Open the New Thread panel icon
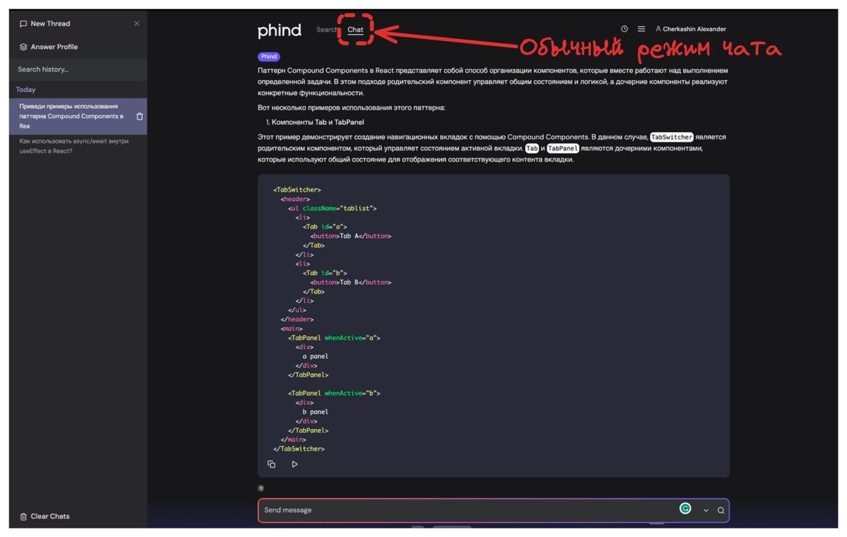 click(x=23, y=23)
